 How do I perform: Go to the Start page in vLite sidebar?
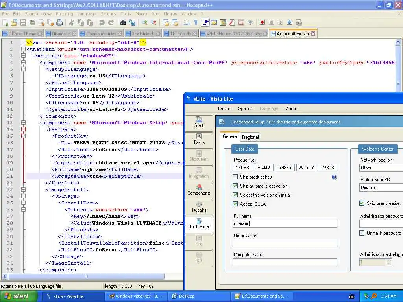199,123
